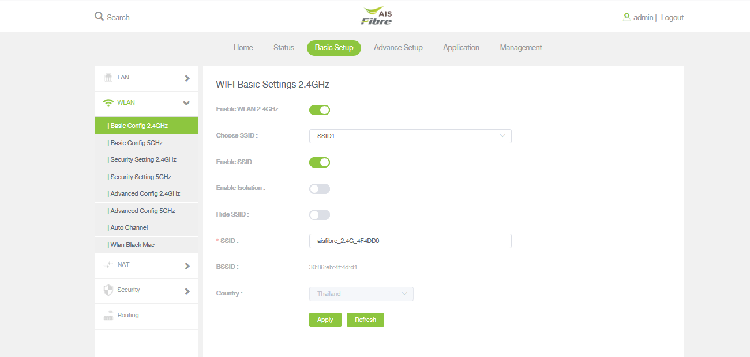Click the Security shield icon
750x357 pixels.
[x=108, y=290]
